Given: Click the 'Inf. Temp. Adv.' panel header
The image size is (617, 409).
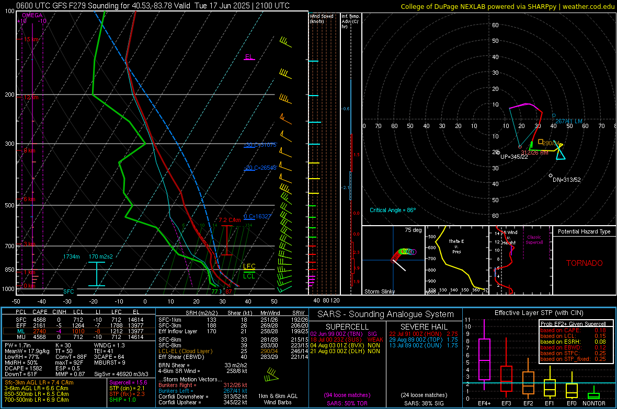Looking at the screenshot, I should (x=351, y=21).
